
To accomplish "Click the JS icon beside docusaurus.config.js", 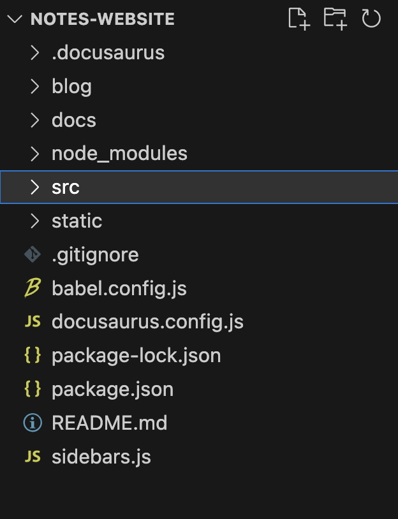I will (x=33, y=321).
